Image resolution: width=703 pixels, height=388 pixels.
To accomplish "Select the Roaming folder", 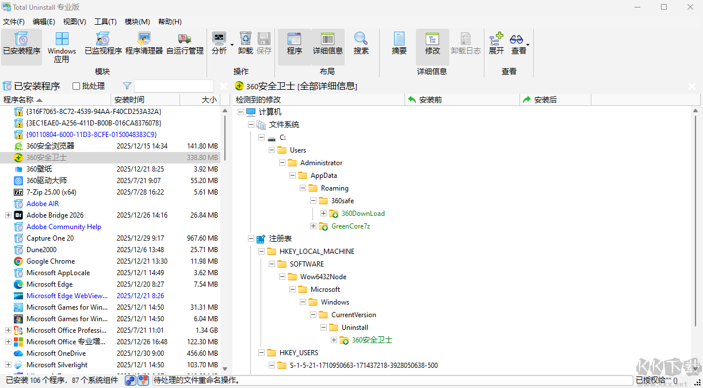I will point(335,188).
